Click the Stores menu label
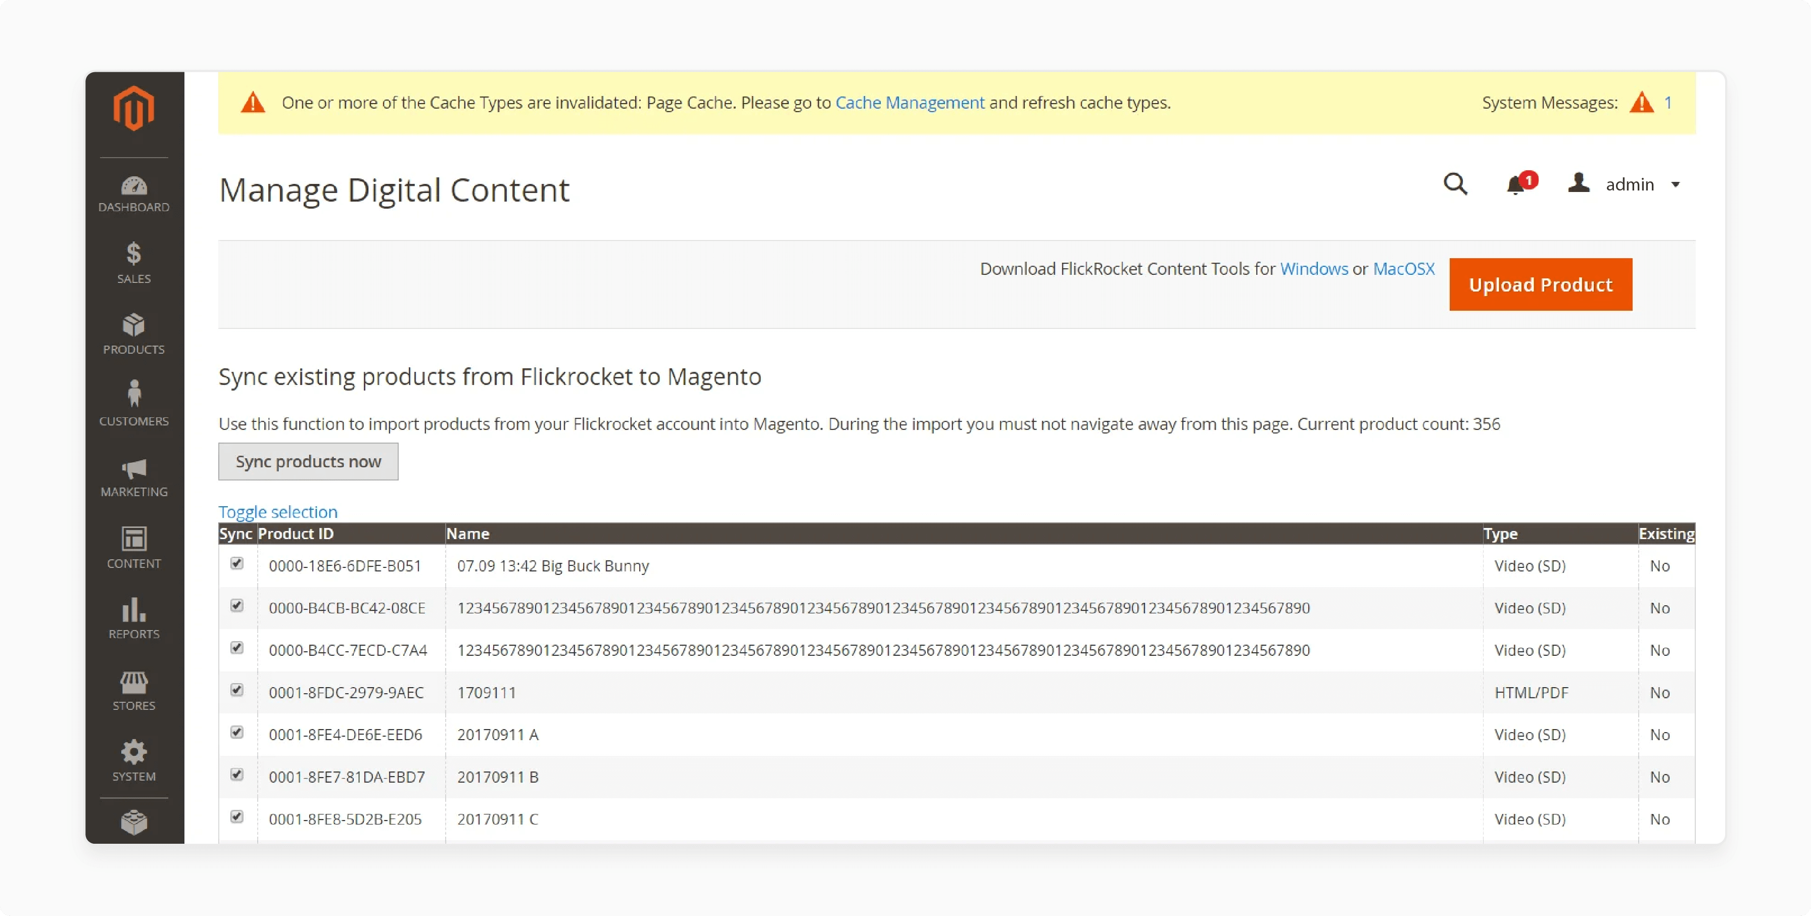This screenshot has height=916, width=1811. (133, 706)
